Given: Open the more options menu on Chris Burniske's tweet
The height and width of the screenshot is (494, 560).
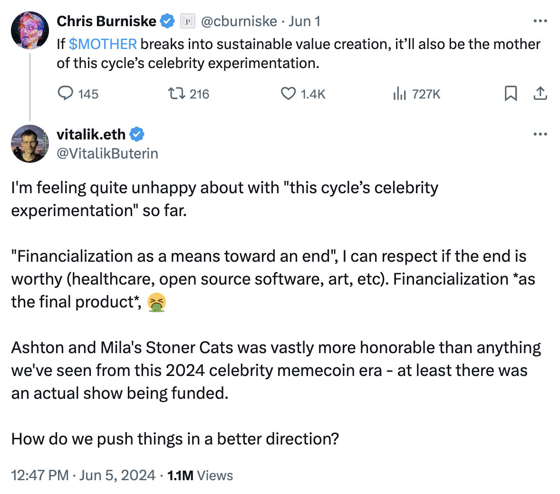Looking at the screenshot, I should coord(540,20).
